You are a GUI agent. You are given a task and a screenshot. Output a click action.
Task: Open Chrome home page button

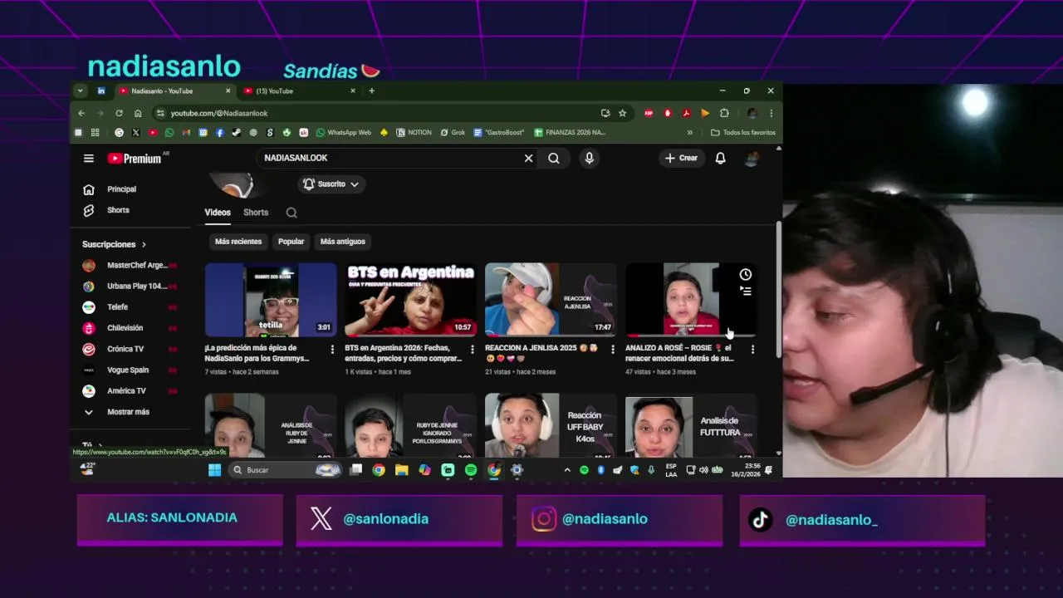pyautogui.click(x=138, y=113)
